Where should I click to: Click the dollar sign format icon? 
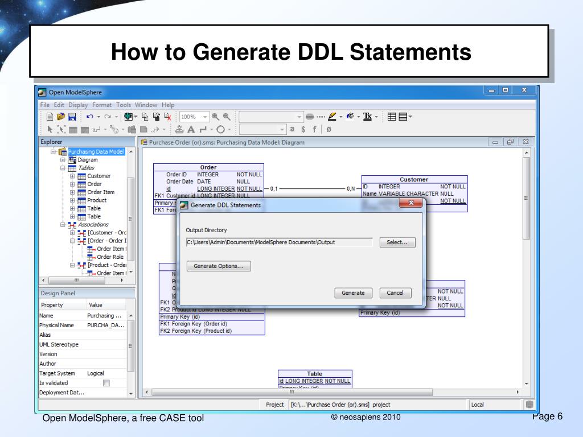(x=303, y=129)
